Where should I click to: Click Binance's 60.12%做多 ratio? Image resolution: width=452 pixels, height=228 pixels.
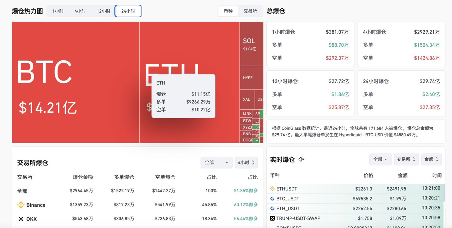246,205
